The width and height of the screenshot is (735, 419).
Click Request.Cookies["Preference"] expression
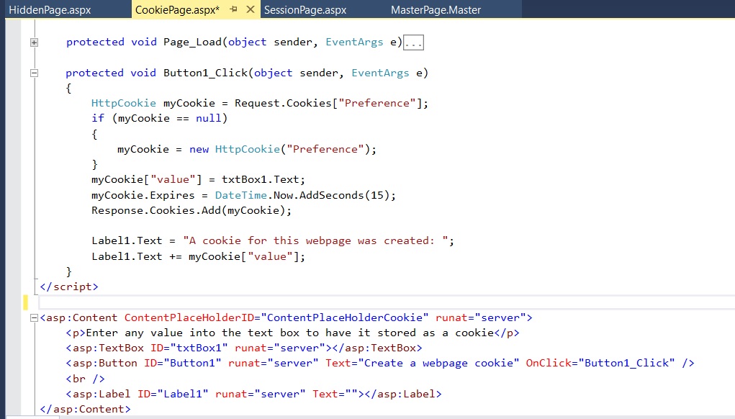tap(328, 103)
